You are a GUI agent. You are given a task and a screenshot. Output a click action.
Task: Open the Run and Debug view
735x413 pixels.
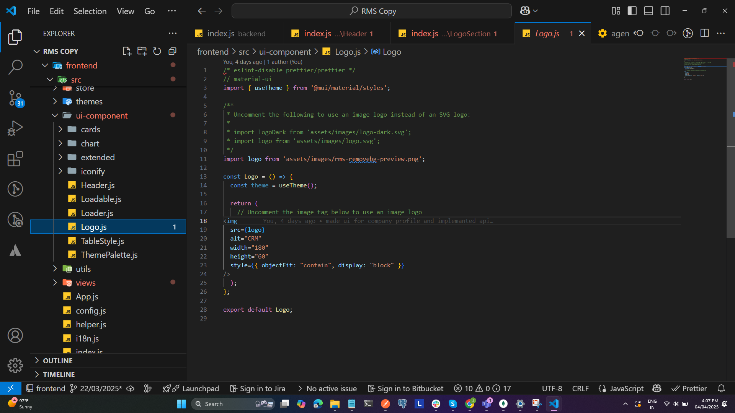tap(15, 128)
